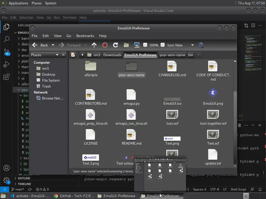The image size is (266, 199).
Task: Expand the lib folder in Explorer
Action: [21, 164]
